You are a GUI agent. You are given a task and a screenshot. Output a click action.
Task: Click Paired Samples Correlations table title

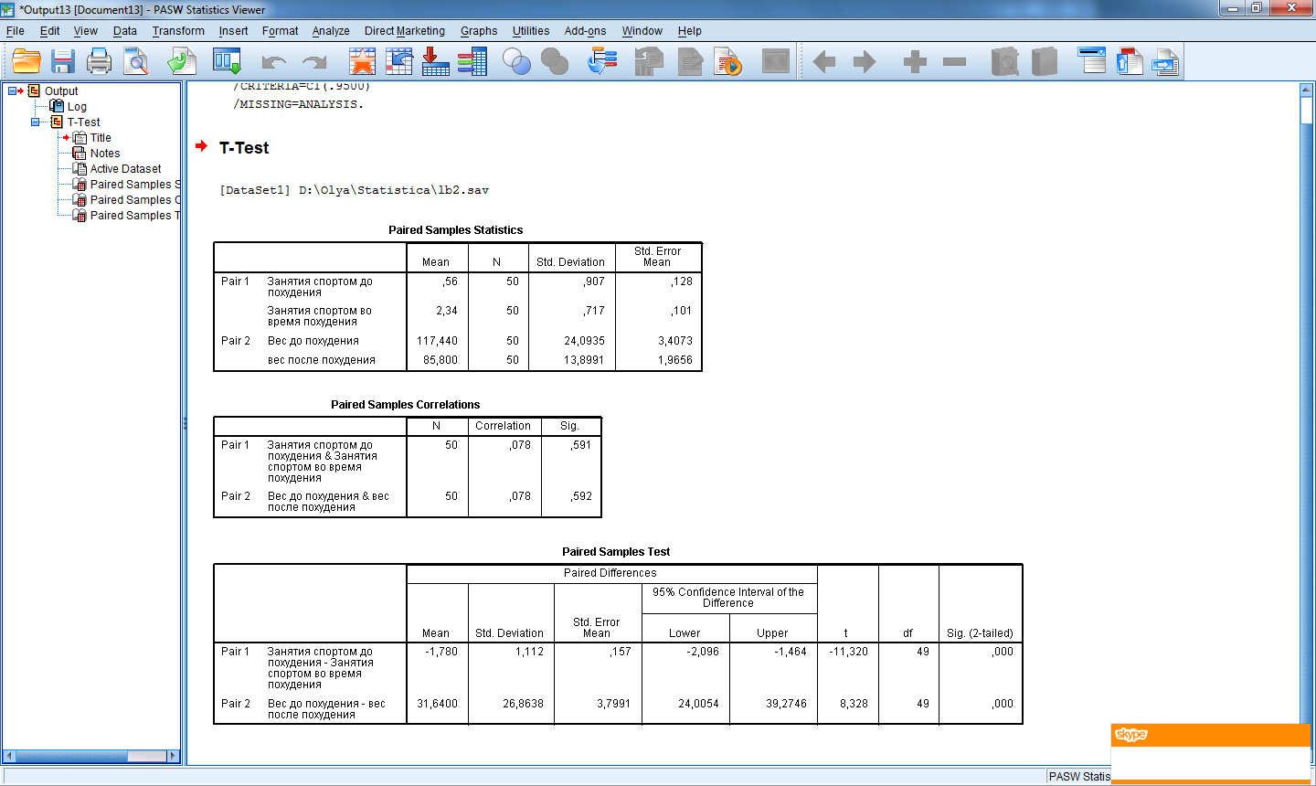pos(405,404)
